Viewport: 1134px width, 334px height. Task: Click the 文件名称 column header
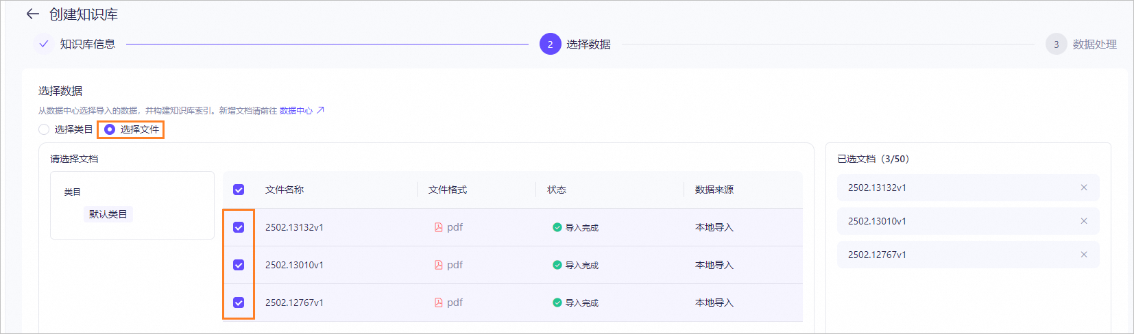tap(285, 190)
